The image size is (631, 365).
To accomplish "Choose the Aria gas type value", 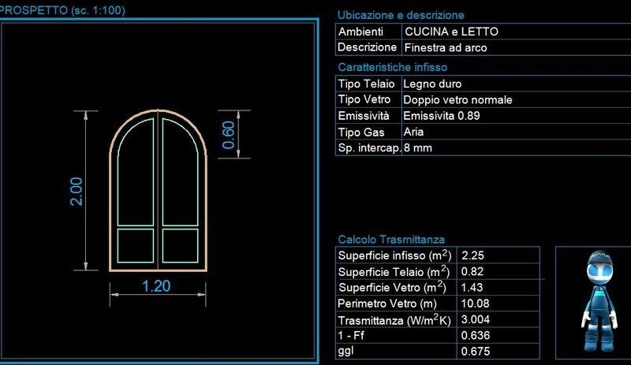I will click(413, 132).
